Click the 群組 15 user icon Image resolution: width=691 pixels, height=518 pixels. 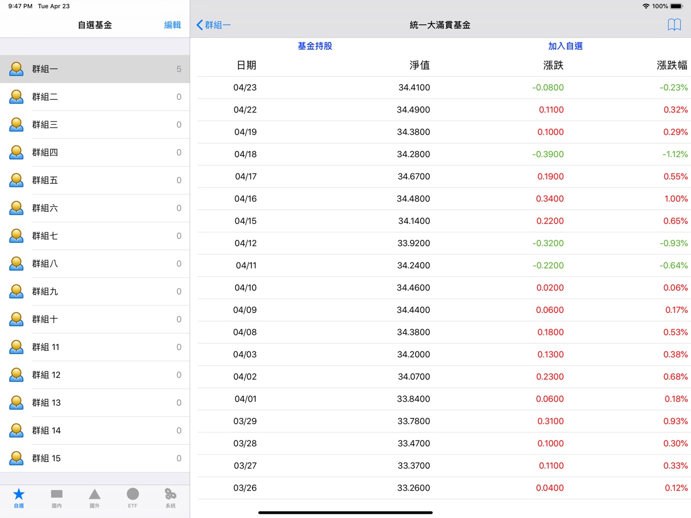(x=17, y=459)
